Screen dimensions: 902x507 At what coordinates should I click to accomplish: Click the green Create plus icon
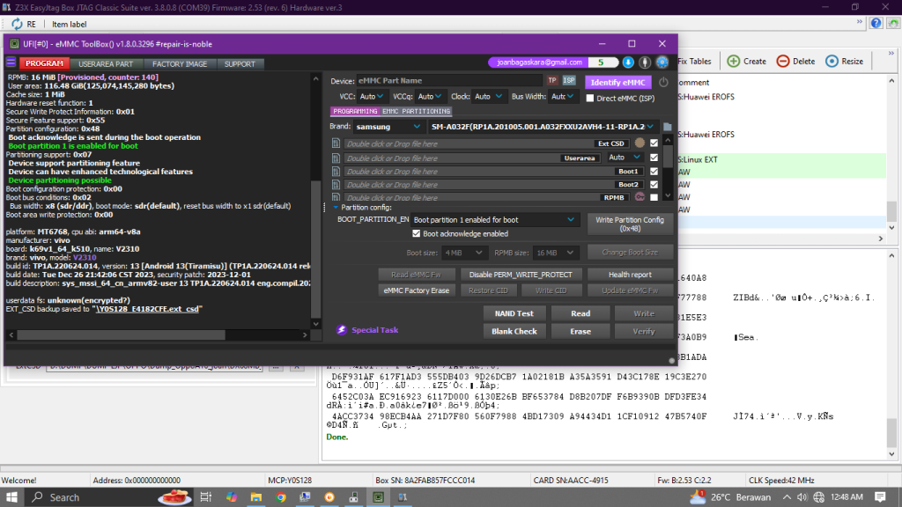click(734, 61)
